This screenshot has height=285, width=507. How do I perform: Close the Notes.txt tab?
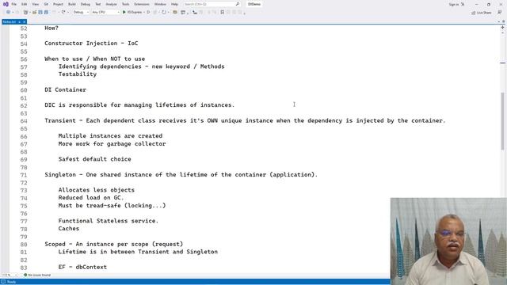click(x=25, y=21)
